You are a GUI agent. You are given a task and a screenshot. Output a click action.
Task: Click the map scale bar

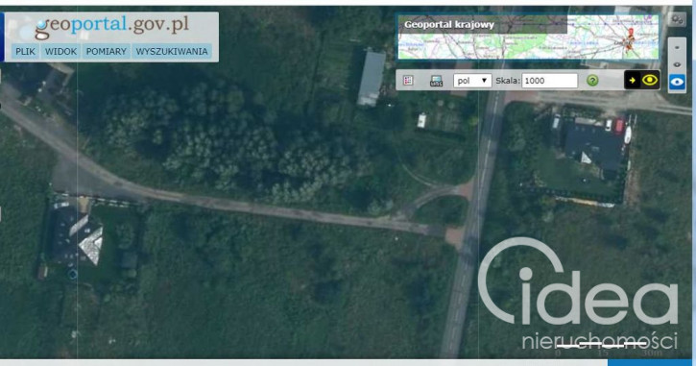(x=602, y=345)
